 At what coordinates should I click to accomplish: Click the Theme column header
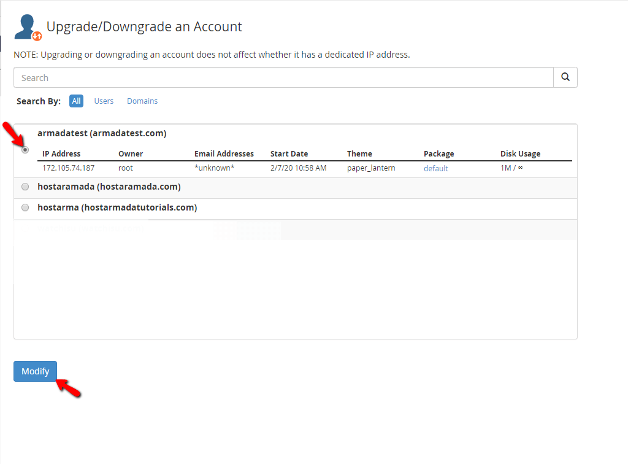(x=359, y=153)
